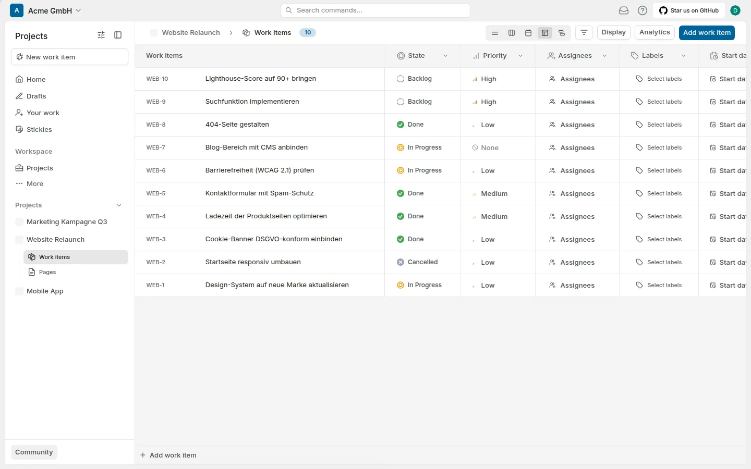The height and width of the screenshot is (469, 751).
Task: Open the help question mark icon
Action: (643, 10)
